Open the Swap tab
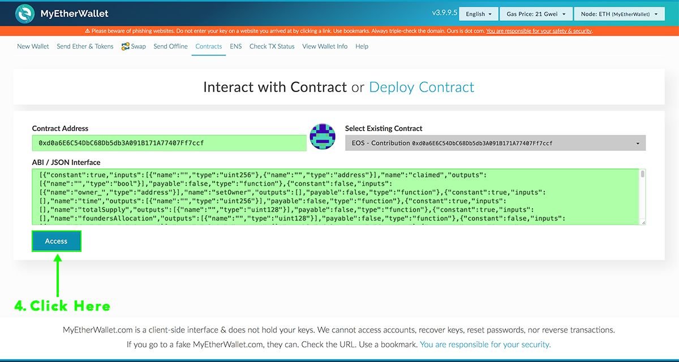 [x=138, y=46]
